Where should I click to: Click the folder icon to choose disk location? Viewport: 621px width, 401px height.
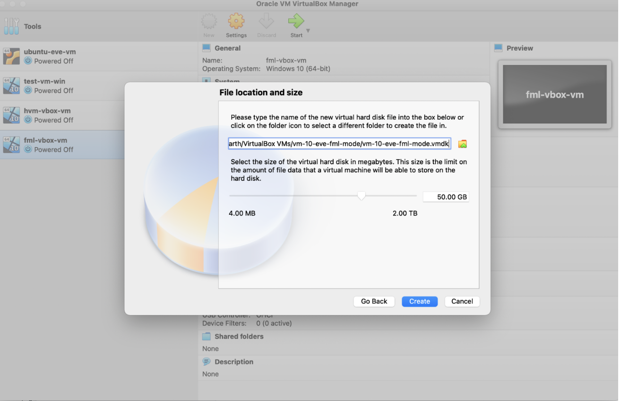462,143
